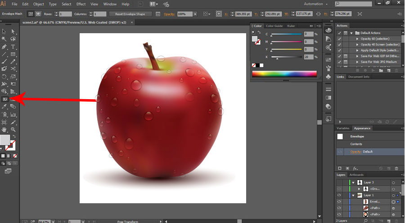Open Automation workspace dropdown
405x223 pixels.
point(315,4)
